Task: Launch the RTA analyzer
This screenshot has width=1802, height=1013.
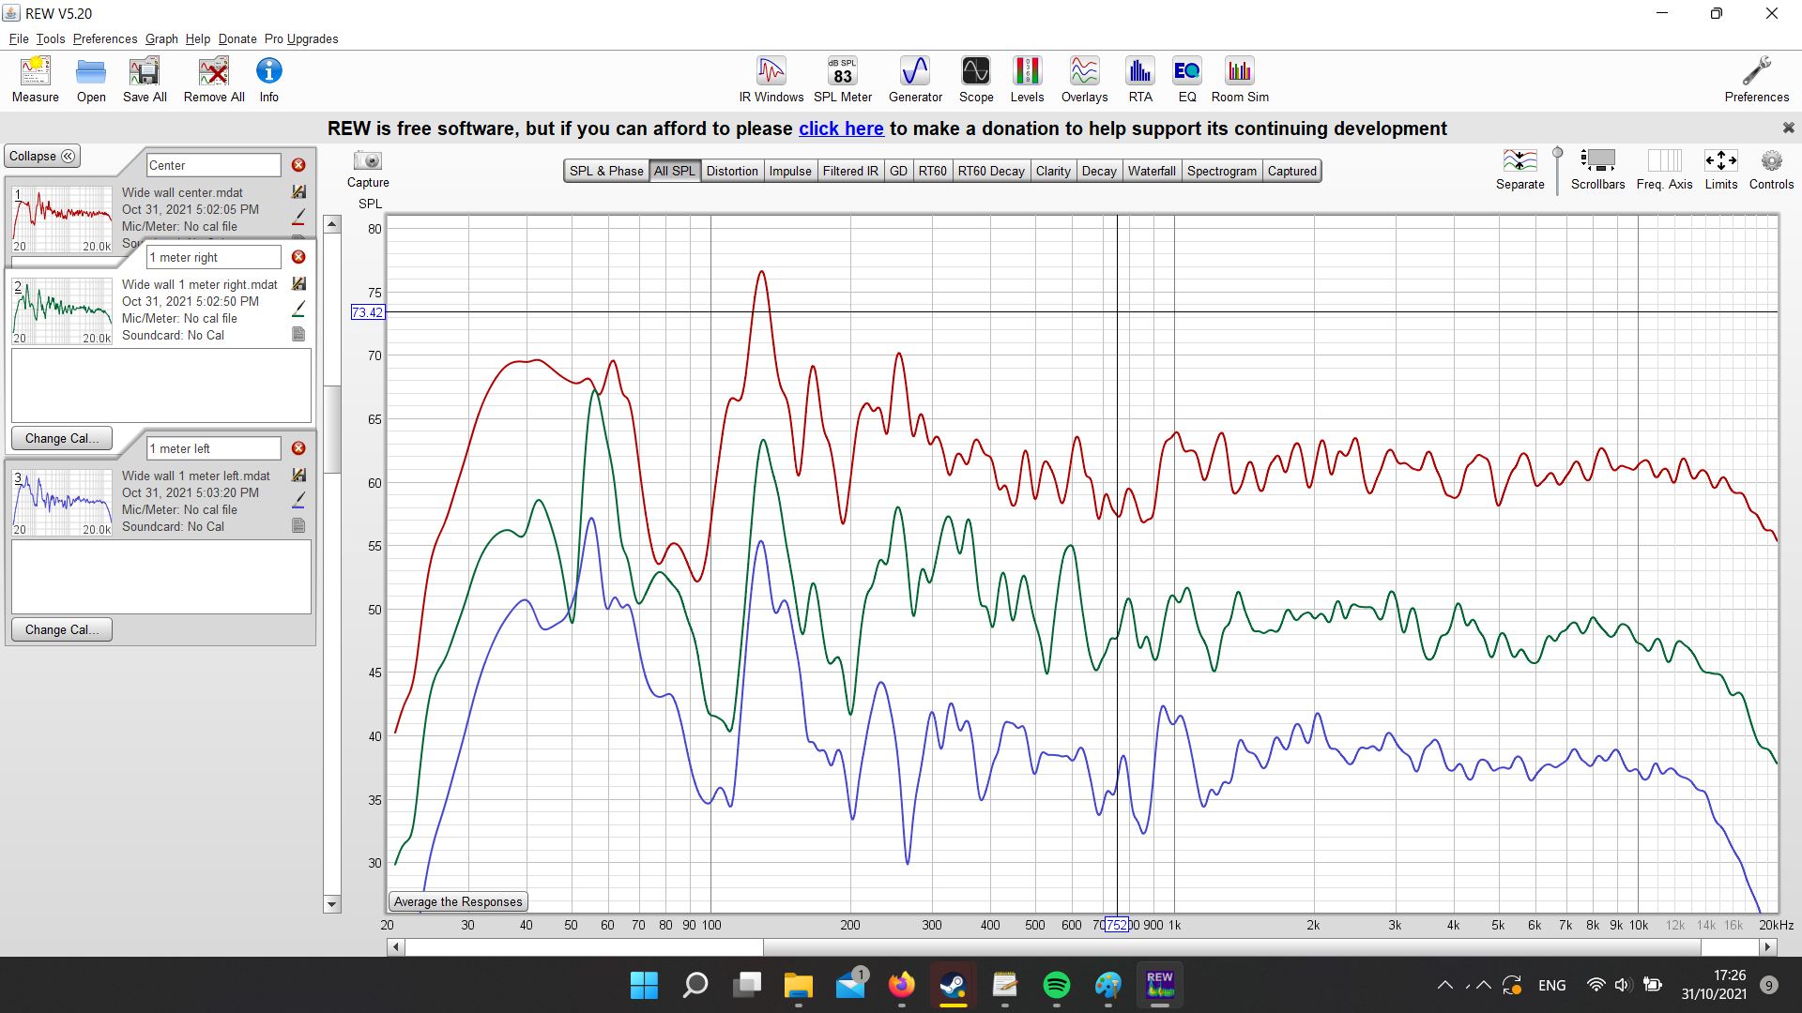Action: pyautogui.click(x=1140, y=79)
